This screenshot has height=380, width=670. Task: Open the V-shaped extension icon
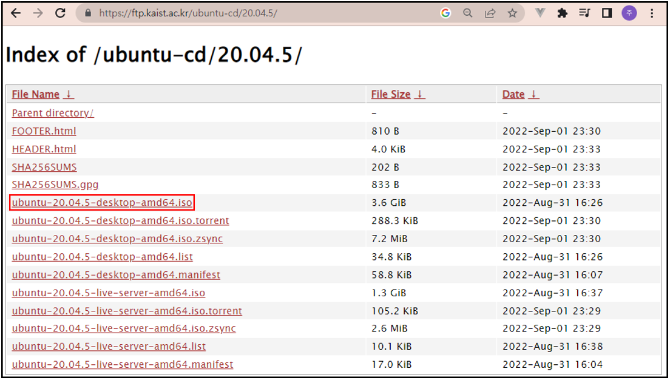540,13
